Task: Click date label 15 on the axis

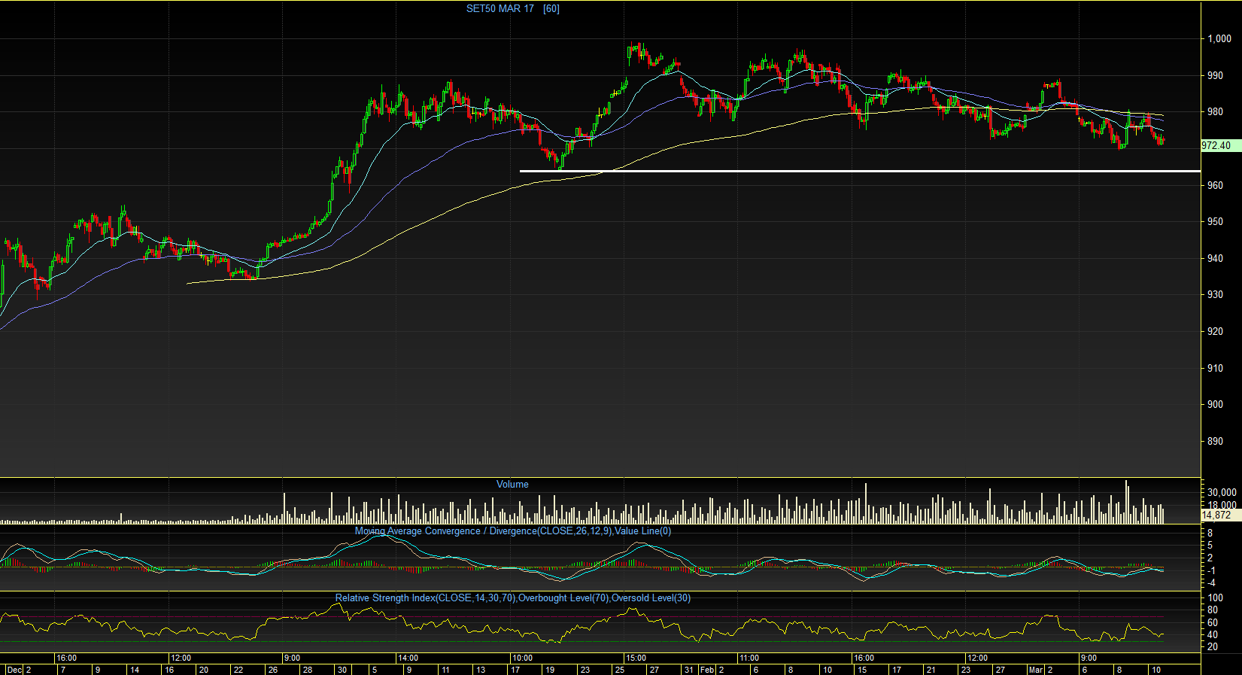Action: coord(861,670)
